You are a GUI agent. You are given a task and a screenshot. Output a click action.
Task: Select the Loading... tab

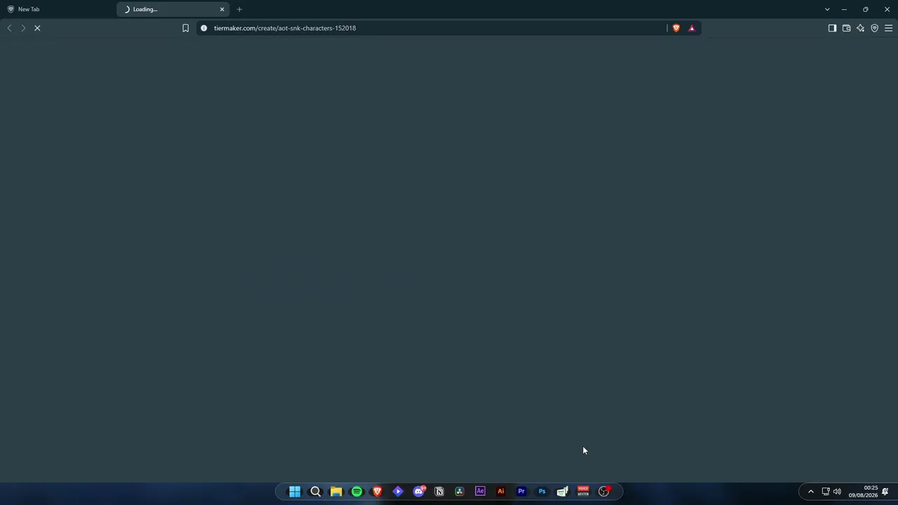pyautogui.click(x=173, y=9)
